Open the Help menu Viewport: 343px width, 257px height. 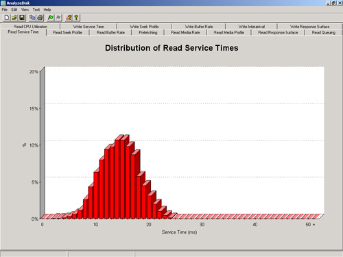tap(47, 10)
